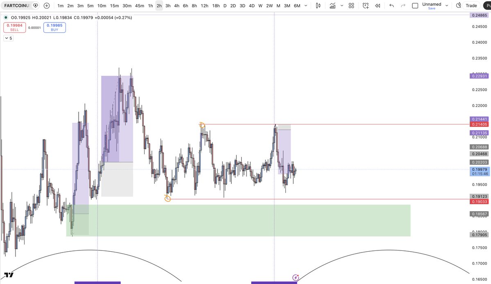Select the 30m interval
Screen dimensions: 491x284
point(127,6)
